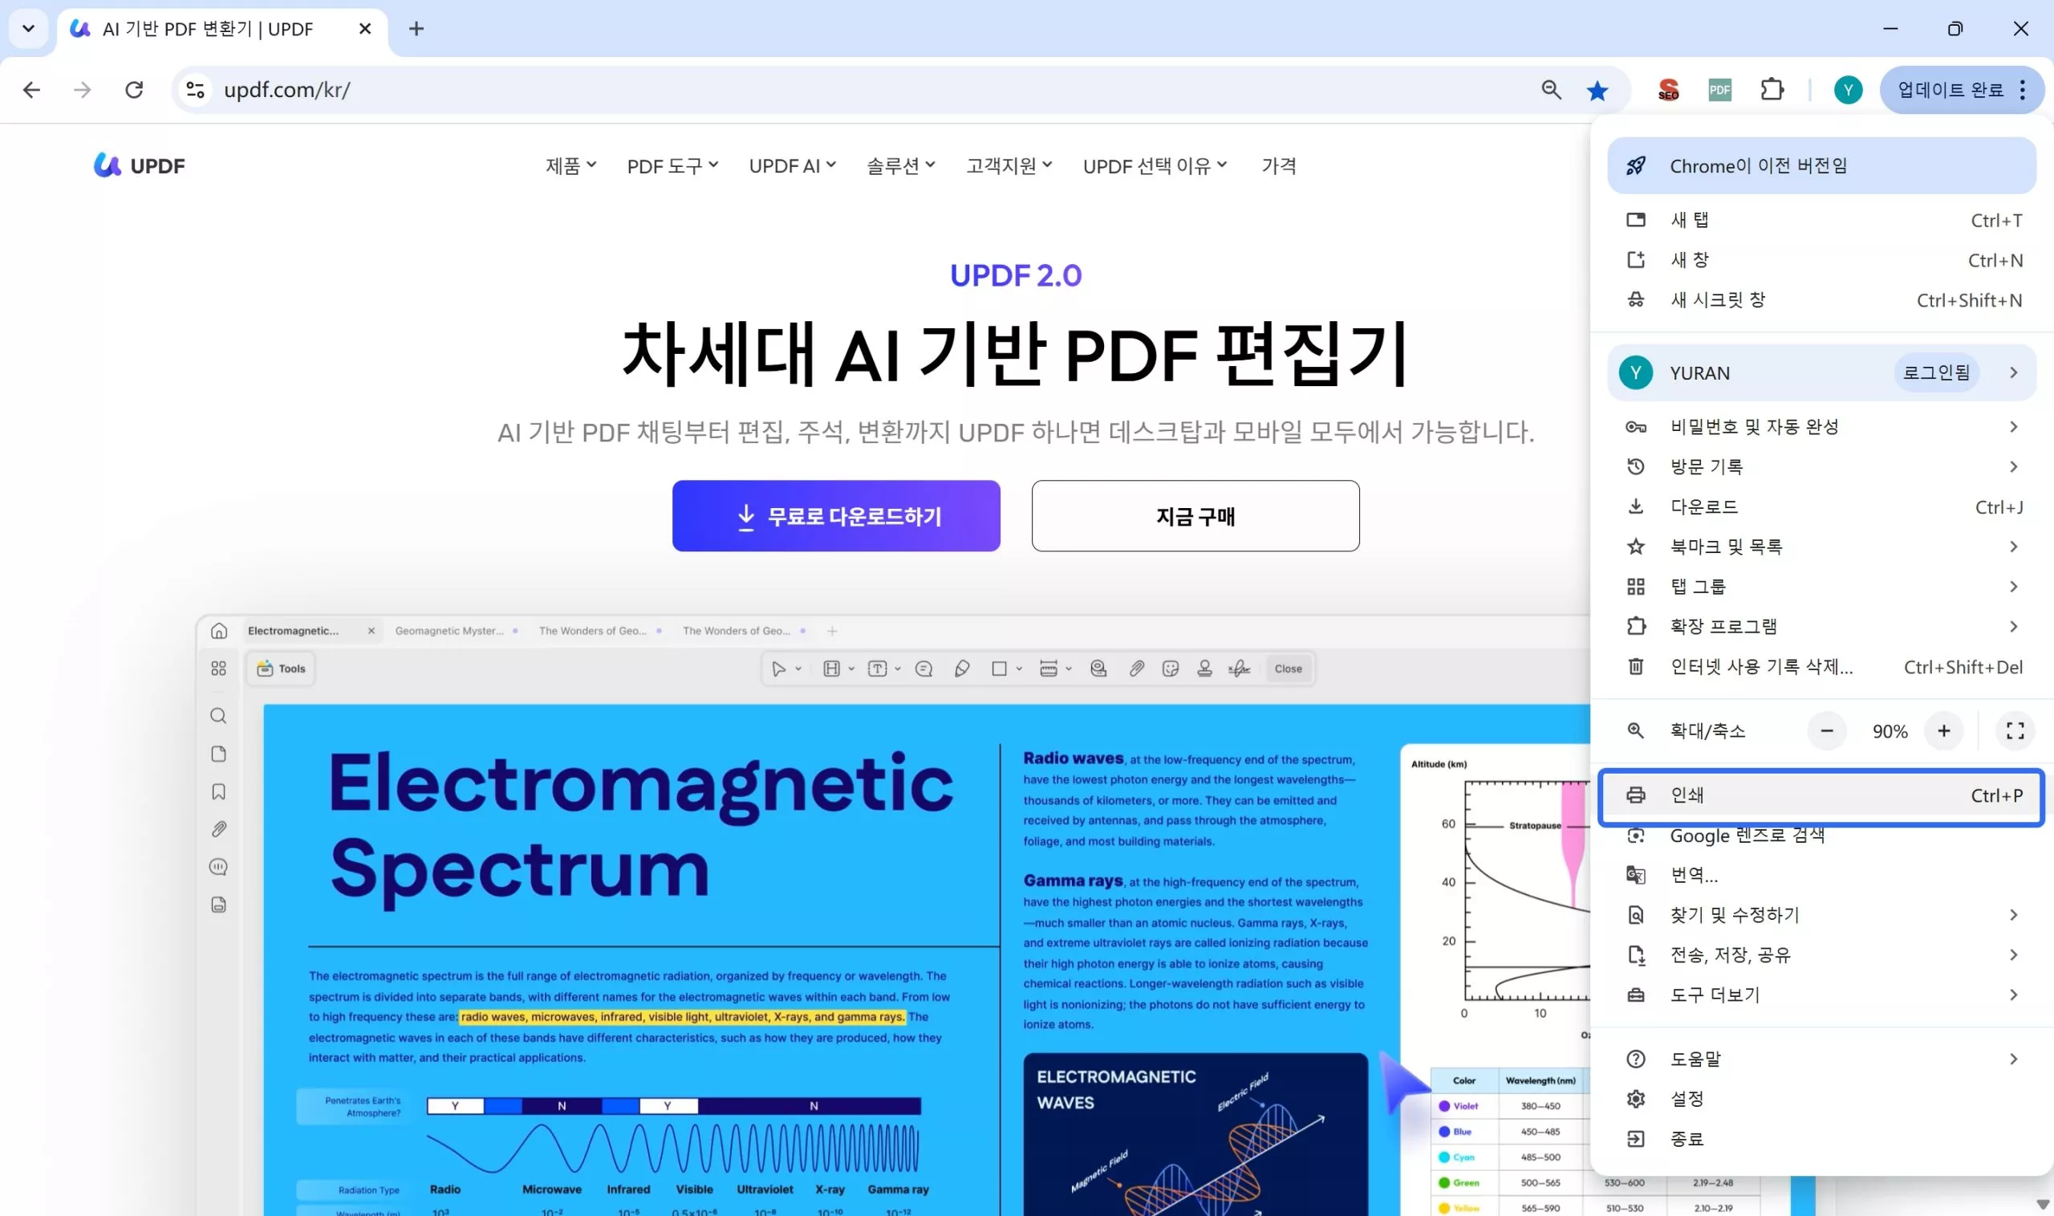2054x1216 pixels.
Task: Select 새 창 menu entry
Action: coord(1821,260)
